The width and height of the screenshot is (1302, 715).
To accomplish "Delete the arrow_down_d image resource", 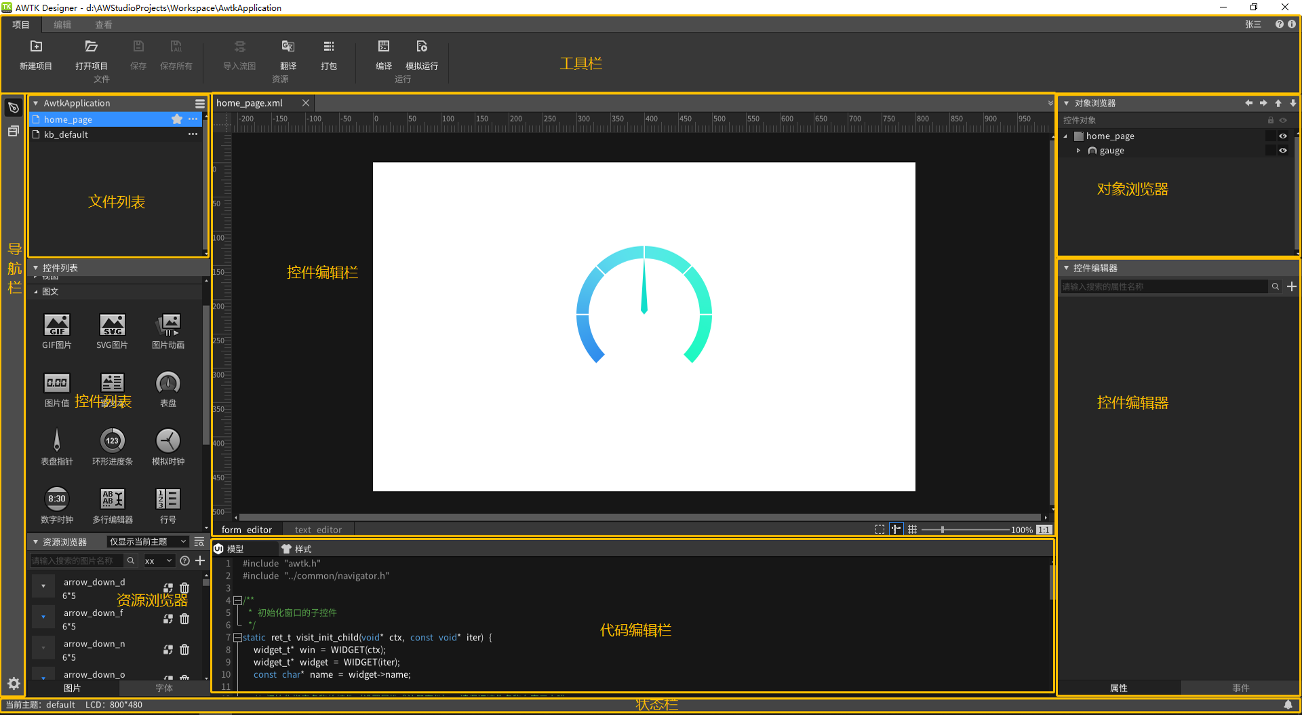I will (x=184, y=588).
